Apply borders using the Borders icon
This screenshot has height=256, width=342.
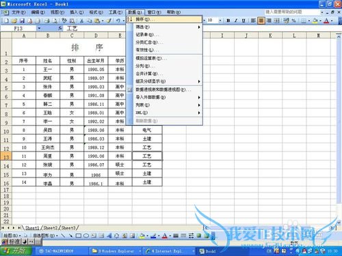point(304,20)
